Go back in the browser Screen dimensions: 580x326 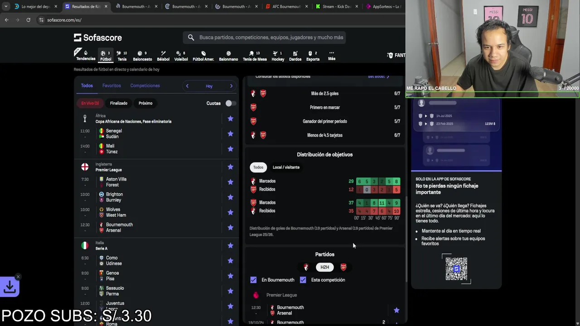pyautogui.click(x=6, y=20)
